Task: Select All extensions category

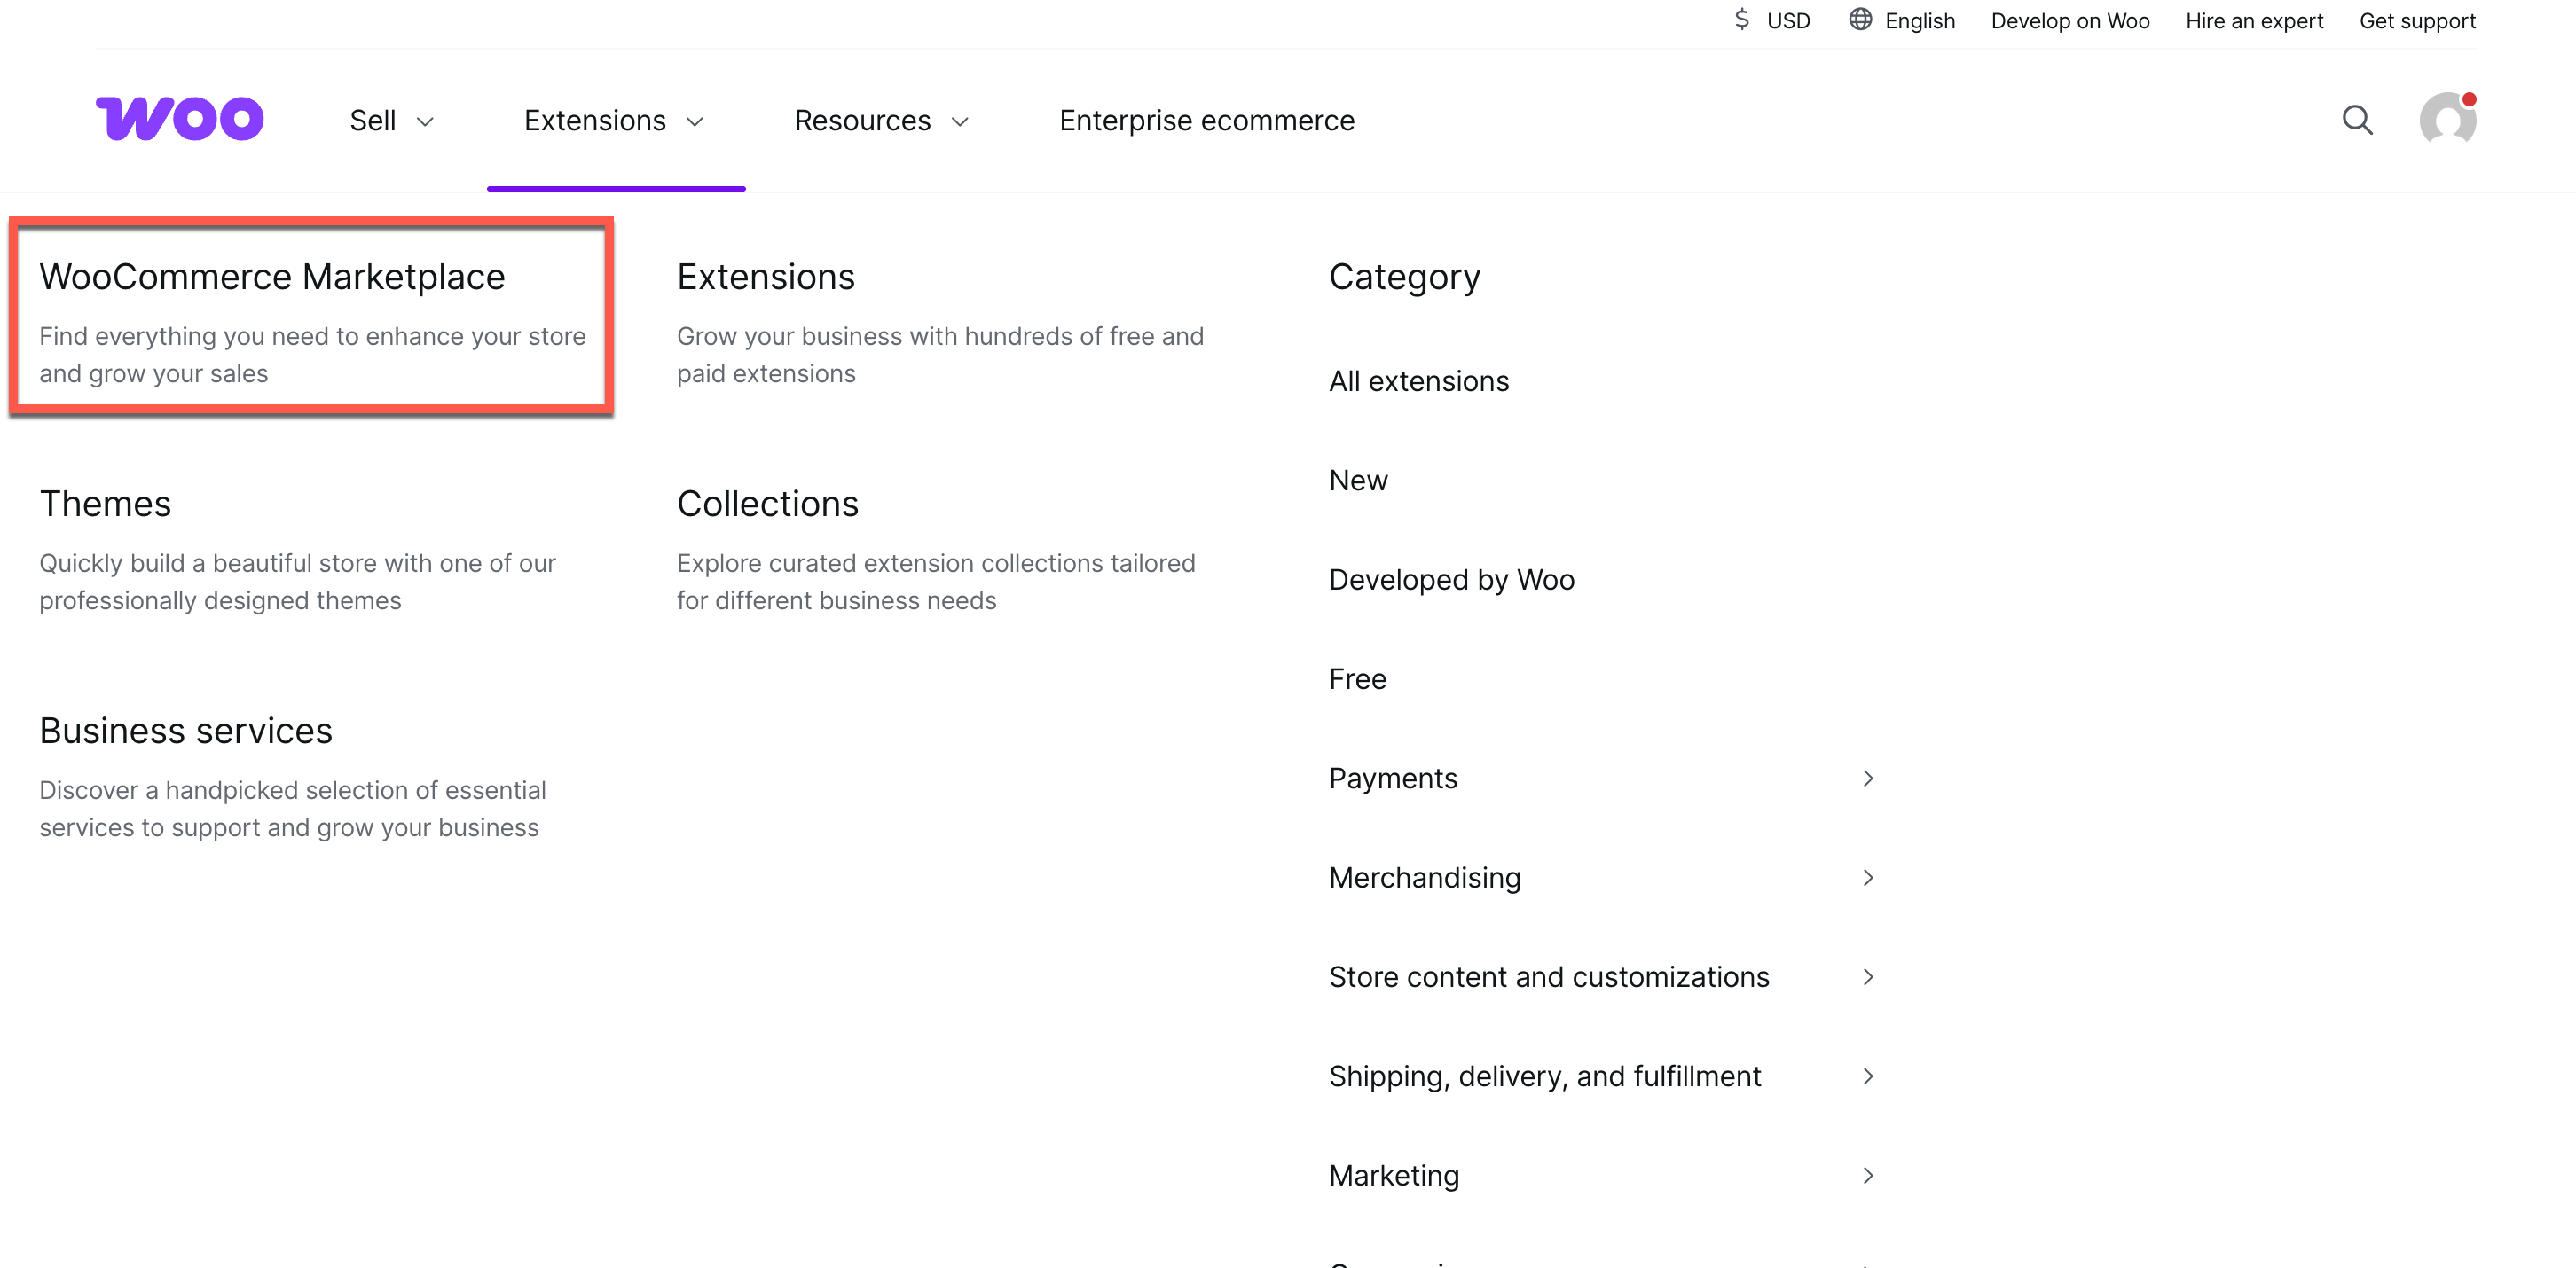Action: 1419,381
